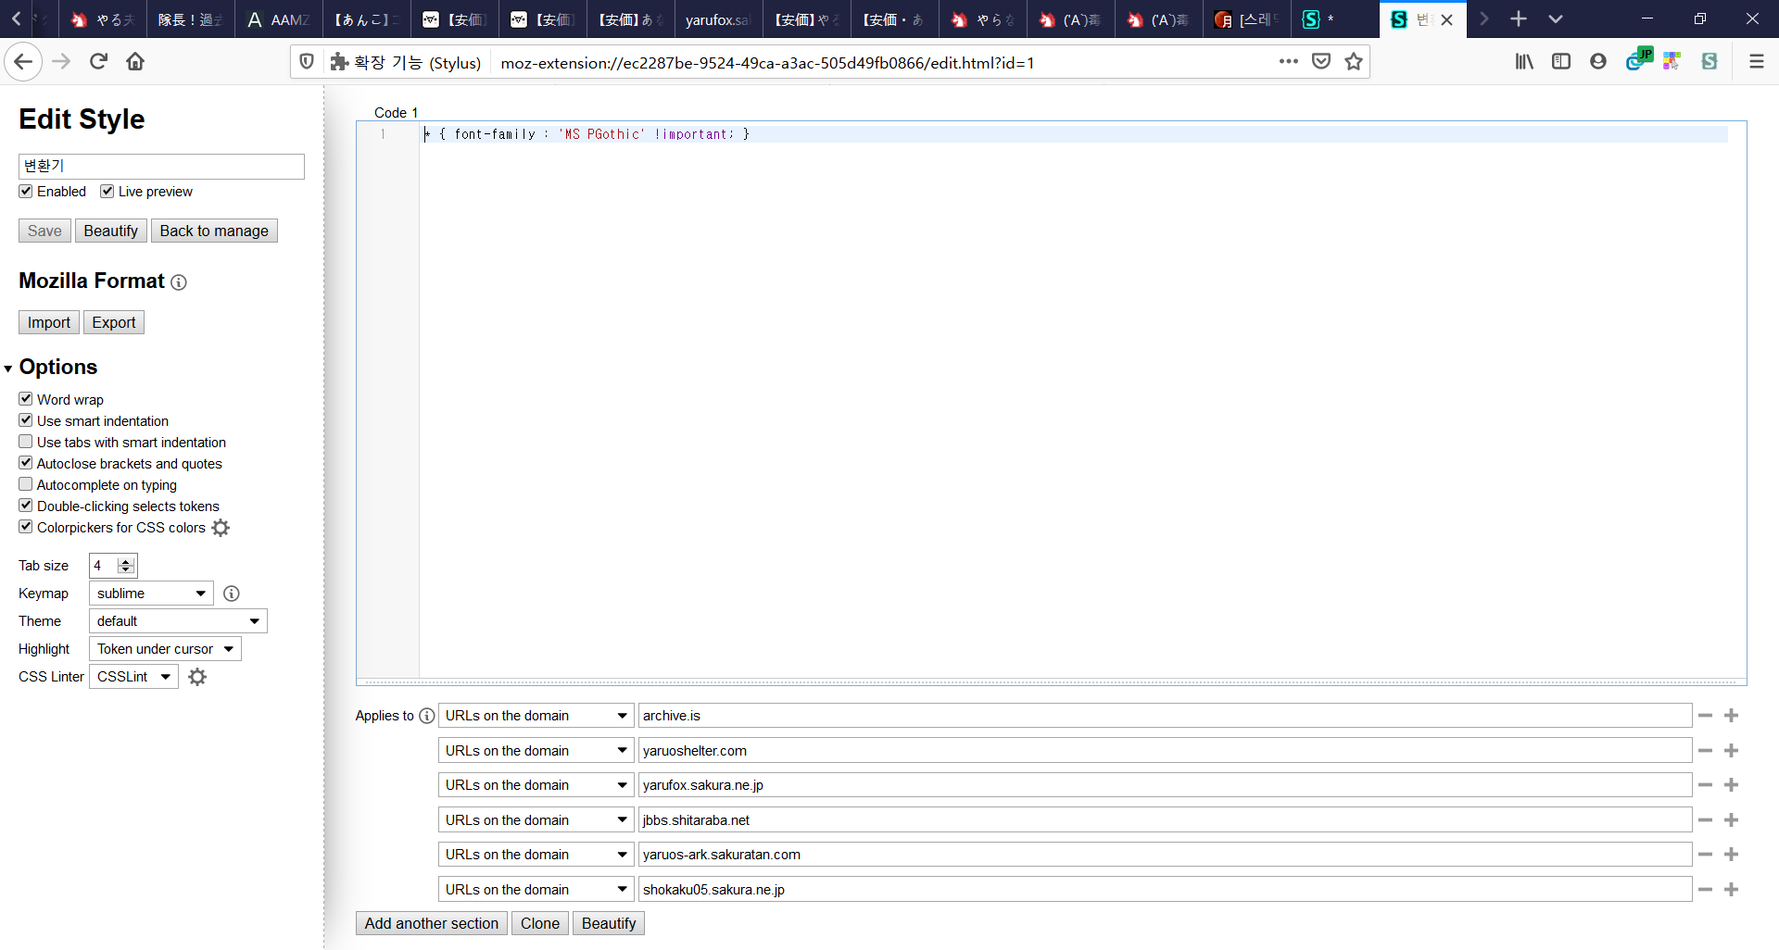Toggle the Enabled checkbox
Screen dimensions: 1779x950
coord(26,192)
